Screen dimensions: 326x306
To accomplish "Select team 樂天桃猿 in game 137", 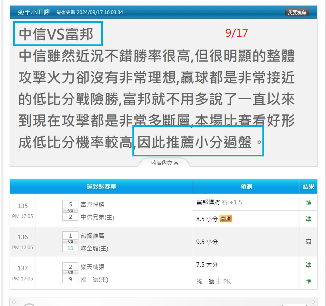I will pyautogui.click(x=92, y=267).
